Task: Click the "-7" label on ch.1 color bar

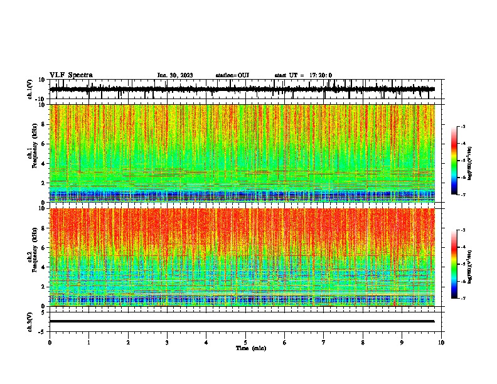Action: pos(463,195)
